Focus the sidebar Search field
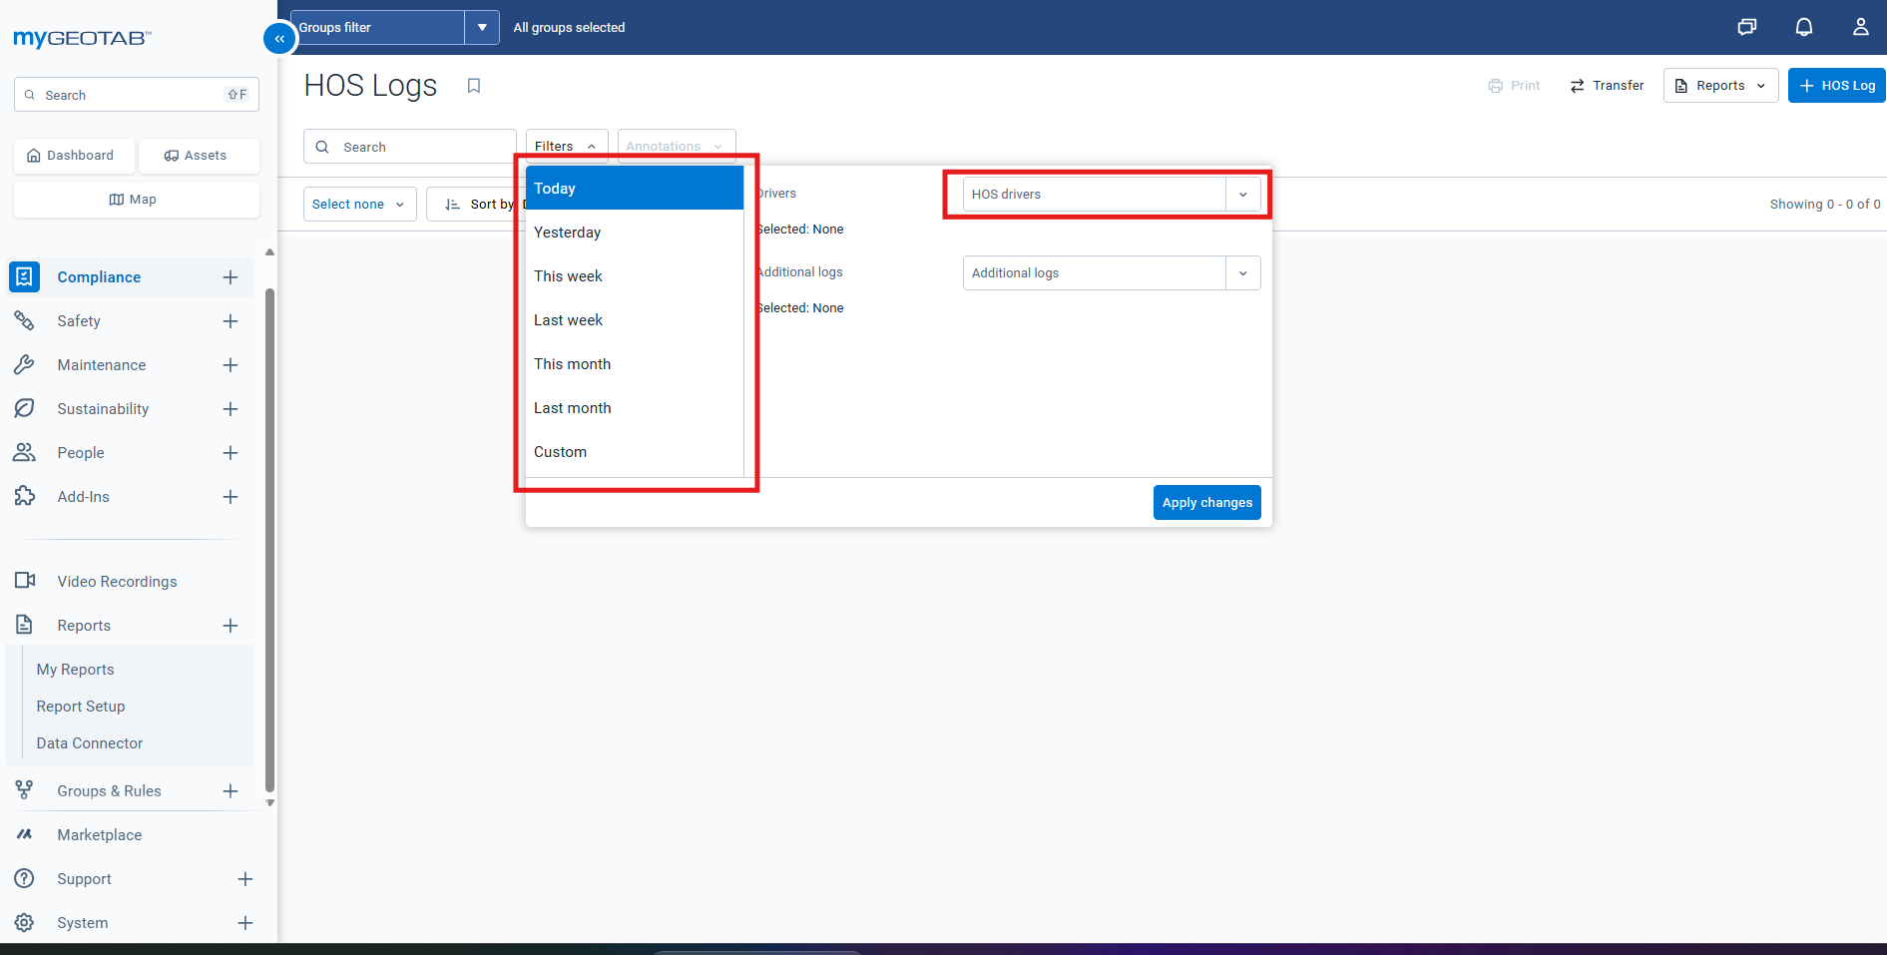The width and height of the screenshot is (1887, 955). (137, 95)
